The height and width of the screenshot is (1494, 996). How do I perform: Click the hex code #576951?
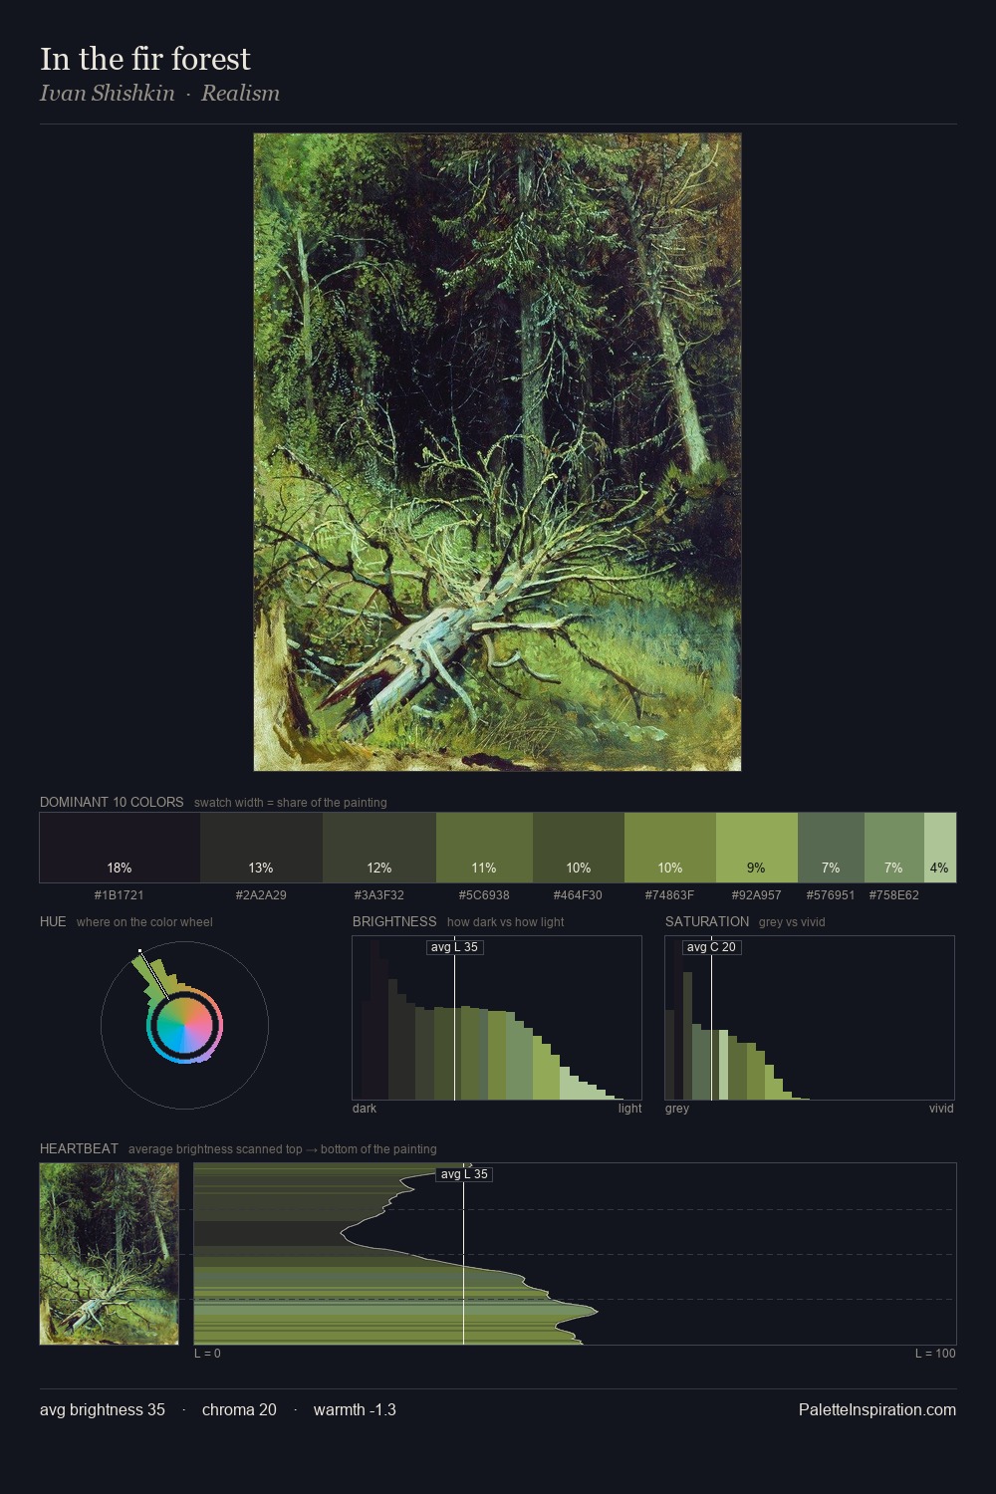[831, 895]
